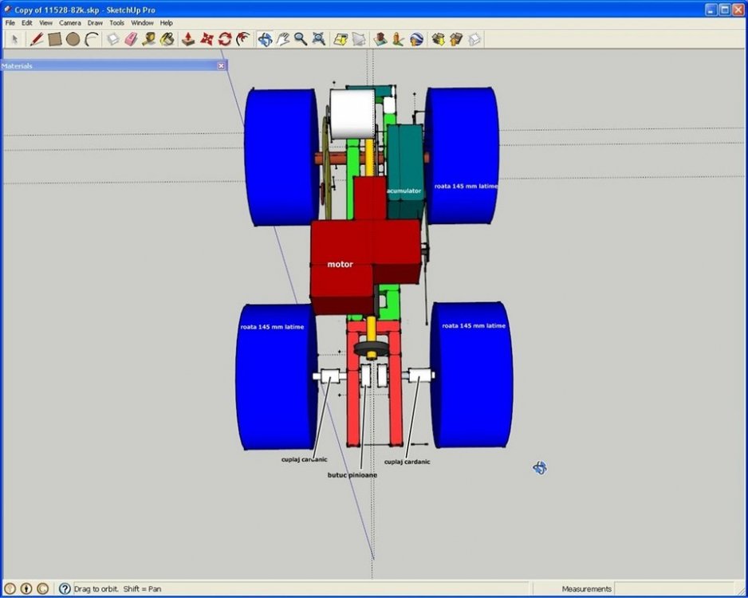This screenshot has height=598, width=748.
Task: Open the Draw menu
Action: coord(95,23)
